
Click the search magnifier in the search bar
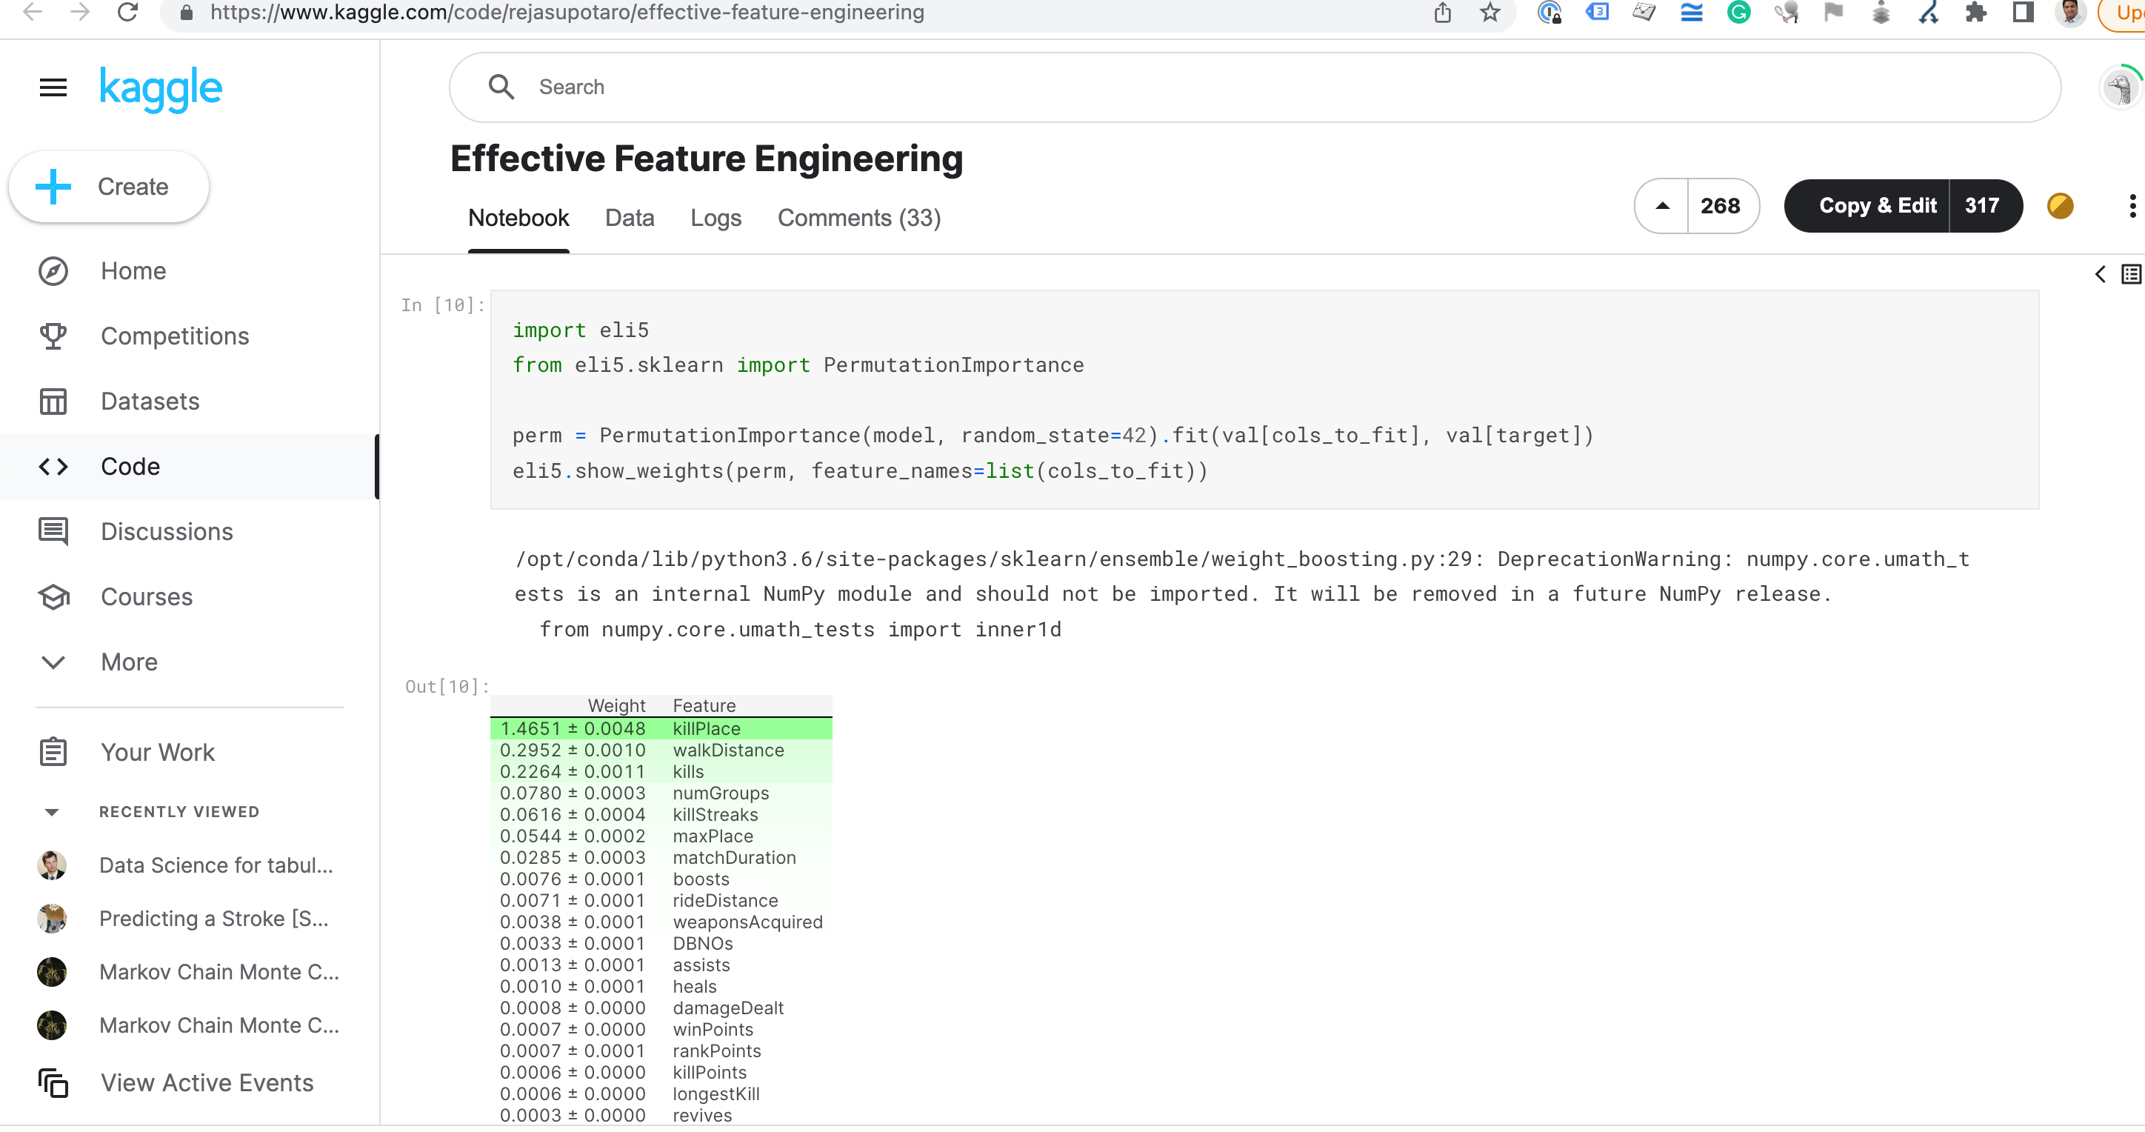tap(502, 87)
